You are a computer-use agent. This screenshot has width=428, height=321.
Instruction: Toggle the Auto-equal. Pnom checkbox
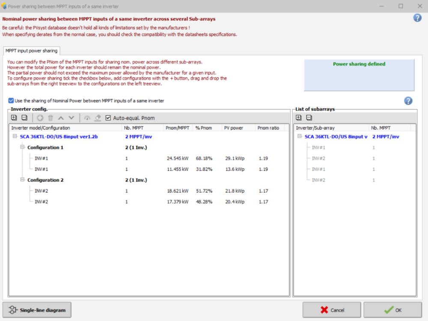click(x=108, y=118)
